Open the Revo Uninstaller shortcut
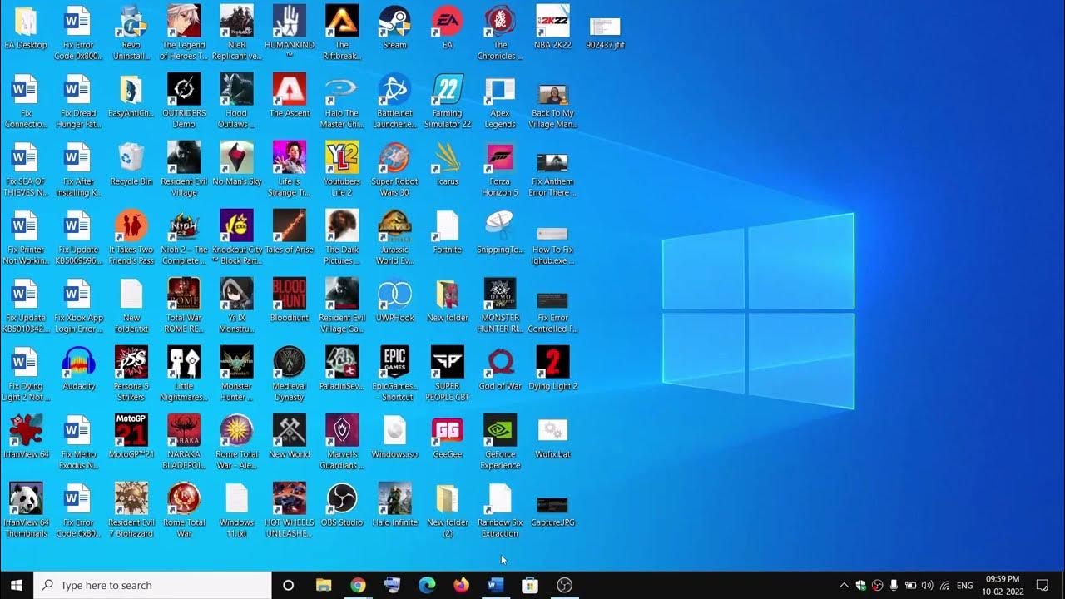Viewport: 1065px width, 599px height. [x=131, y=32]
